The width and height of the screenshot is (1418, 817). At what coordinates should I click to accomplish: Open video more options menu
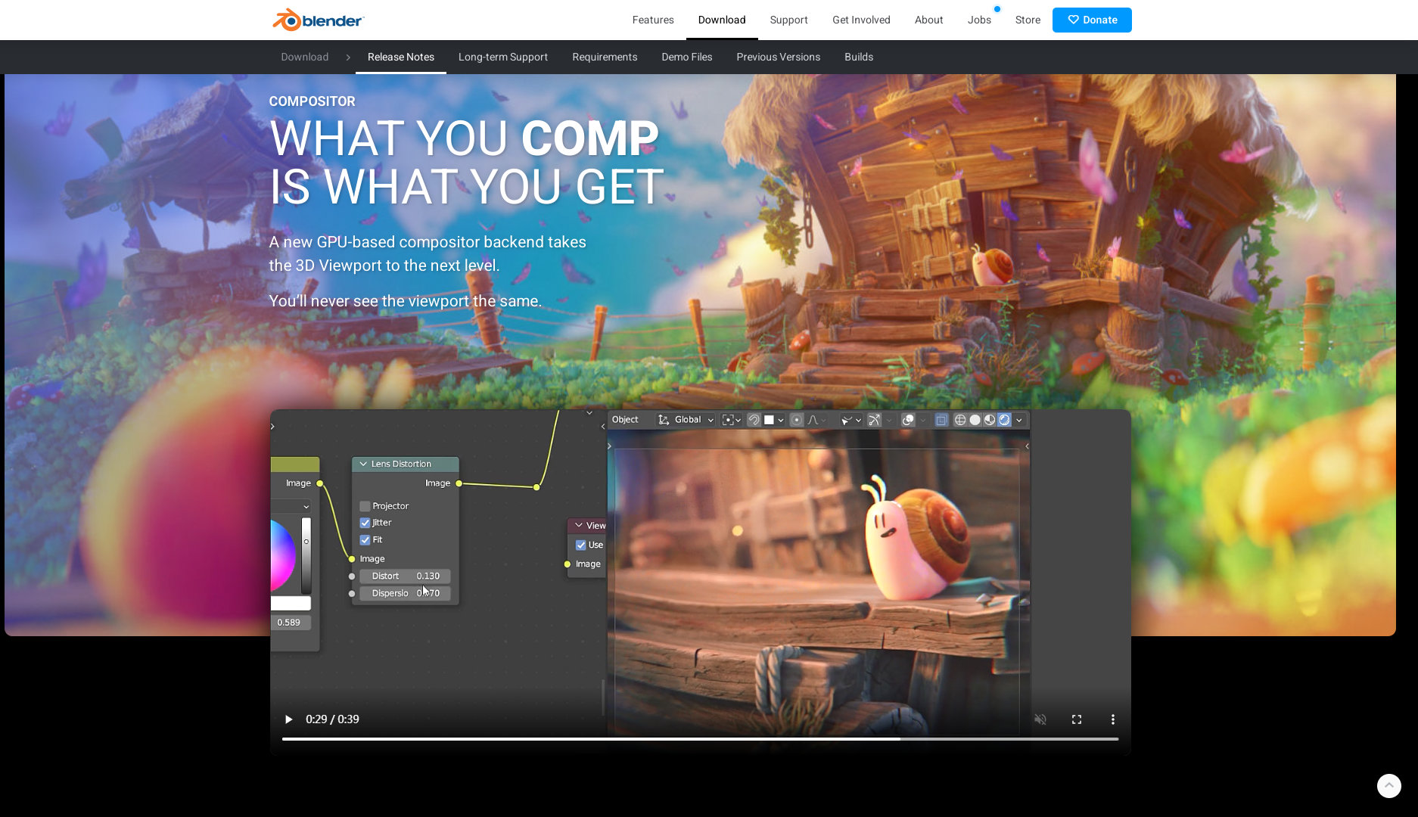[x=1113, y=719]
